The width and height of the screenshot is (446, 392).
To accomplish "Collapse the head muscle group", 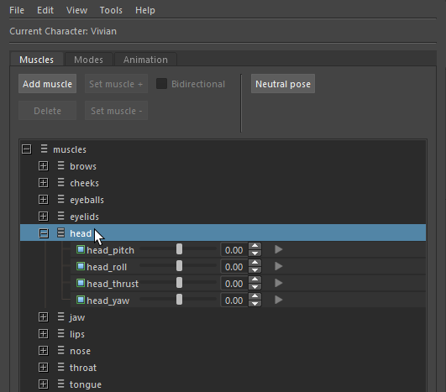I will pos(44,233).
